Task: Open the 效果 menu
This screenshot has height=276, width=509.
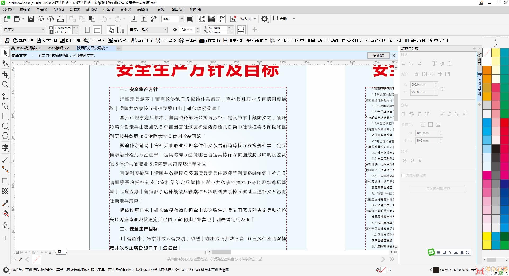Action: pos(91,9)
